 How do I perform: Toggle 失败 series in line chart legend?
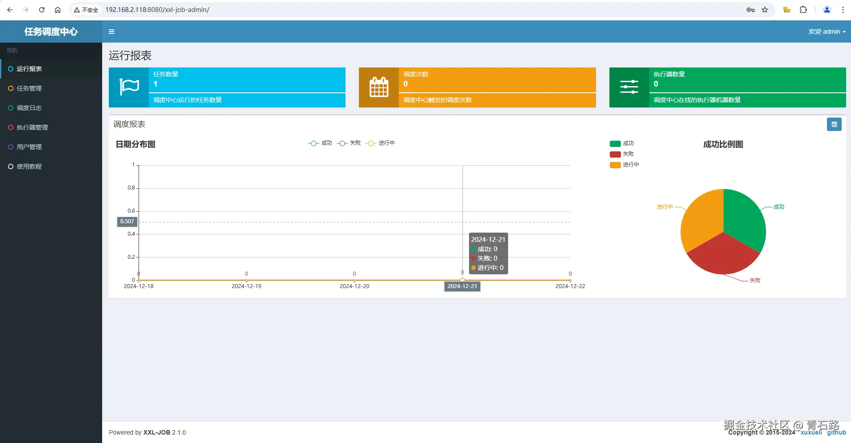tap(349, 143)
